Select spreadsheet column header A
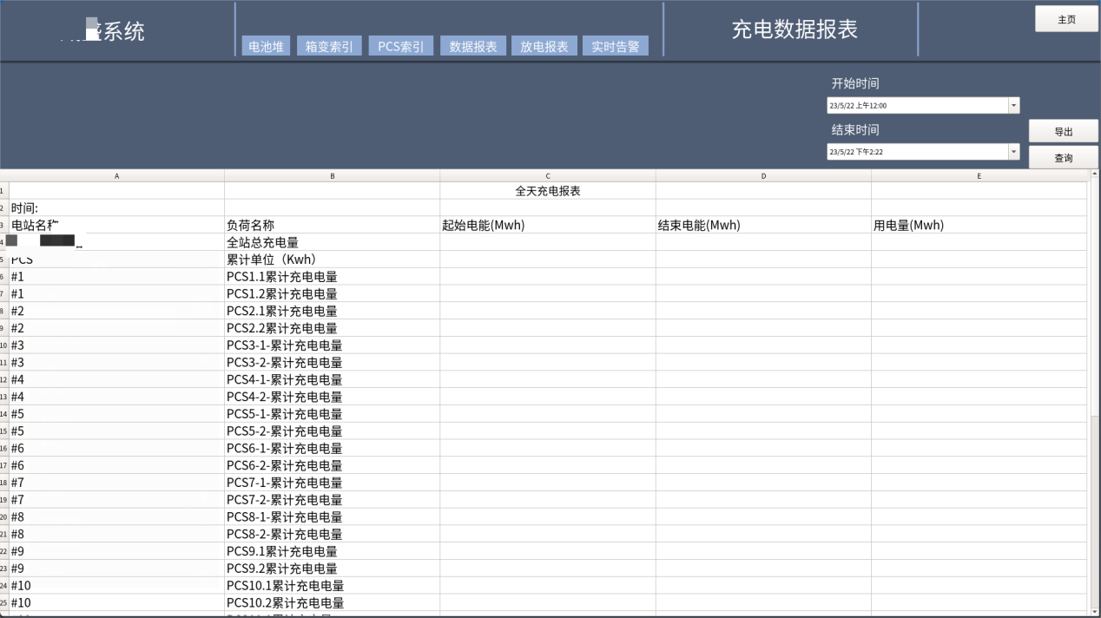This screenshot has height=618, width=1101. 116,175
